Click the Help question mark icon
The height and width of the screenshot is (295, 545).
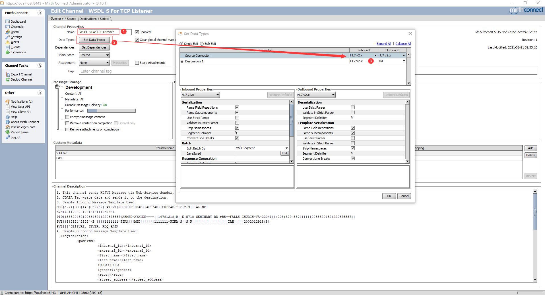(8, 117)
